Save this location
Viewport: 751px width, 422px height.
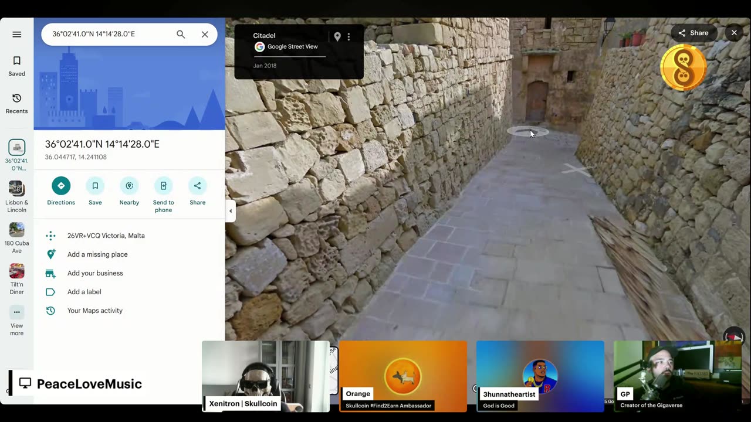tap(95, 191)
